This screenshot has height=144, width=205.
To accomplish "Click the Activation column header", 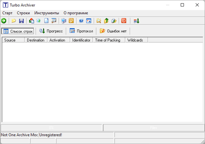I will point(58,40).
